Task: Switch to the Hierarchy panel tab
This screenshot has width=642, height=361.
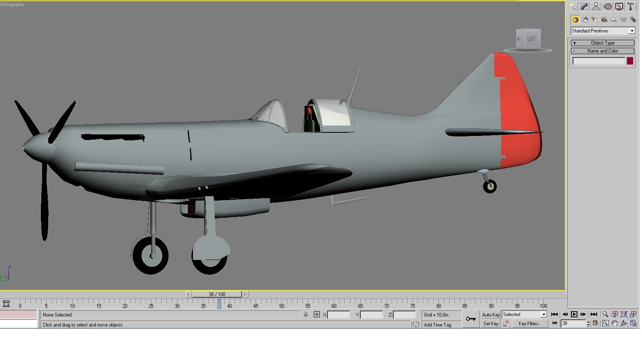Action: (596, 6)
